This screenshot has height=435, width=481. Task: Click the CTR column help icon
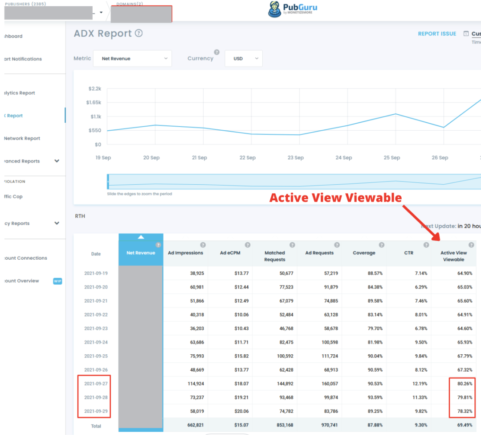tap(426, 244)
